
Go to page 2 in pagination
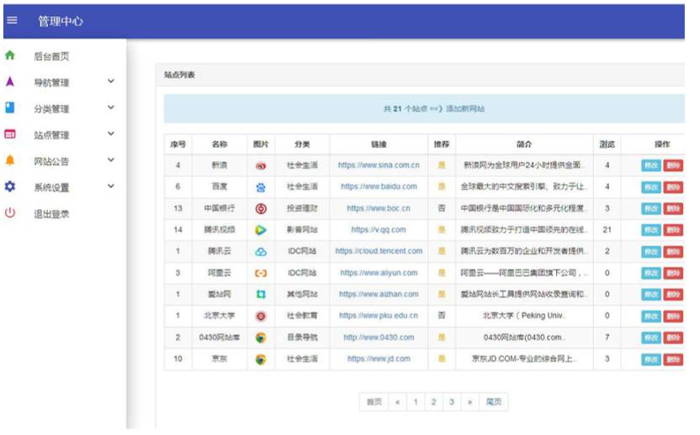point(433,402)
